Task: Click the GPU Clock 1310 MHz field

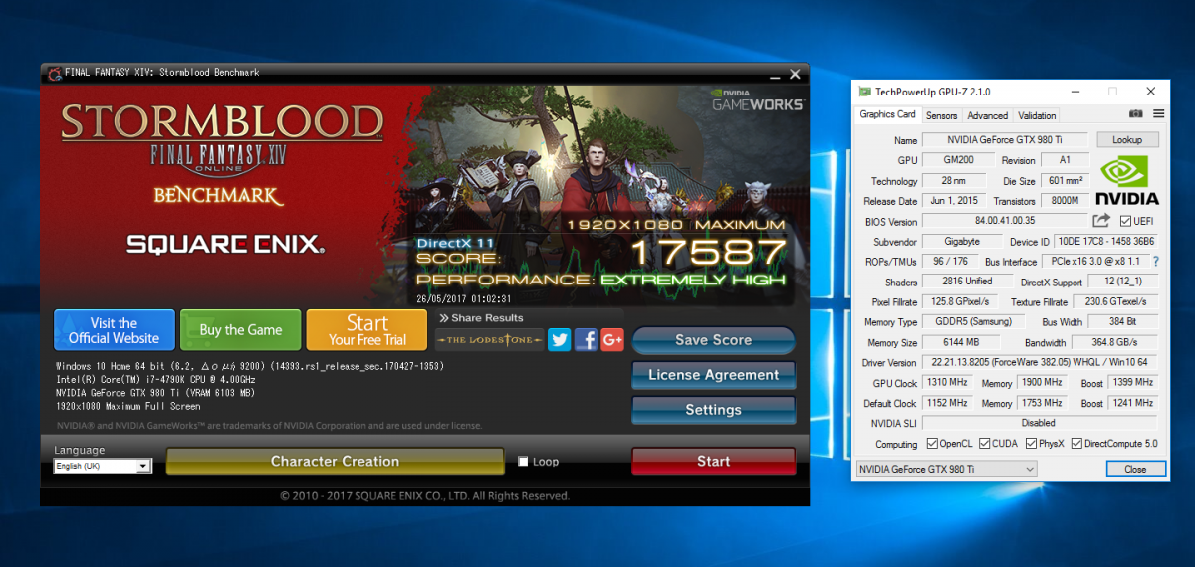Action: click(x=947, y=383)
